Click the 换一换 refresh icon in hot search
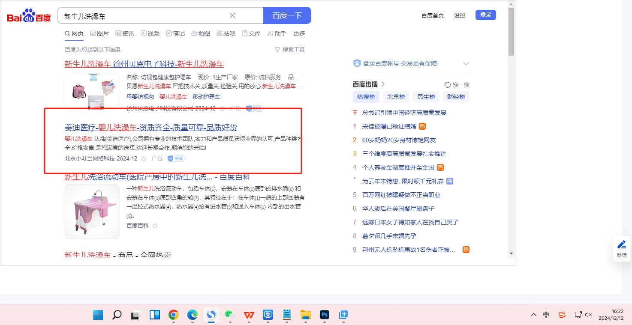Viewport: 632px width, 325px height. pyautogui.click(x=448, y=85)
